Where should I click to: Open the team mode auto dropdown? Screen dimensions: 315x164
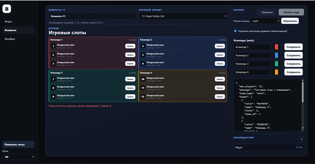(x=265, y=21)
